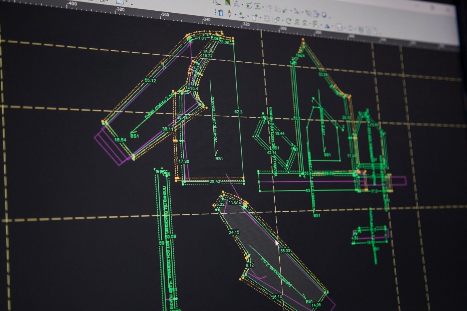The width and height of the screenshot is (467, 311).
Task: Click the curve graph icon in top toolbar
Action: click(218, 2)
